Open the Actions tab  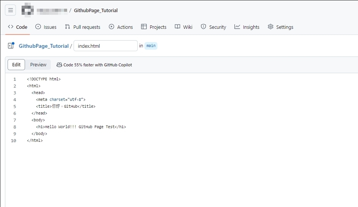121,27
